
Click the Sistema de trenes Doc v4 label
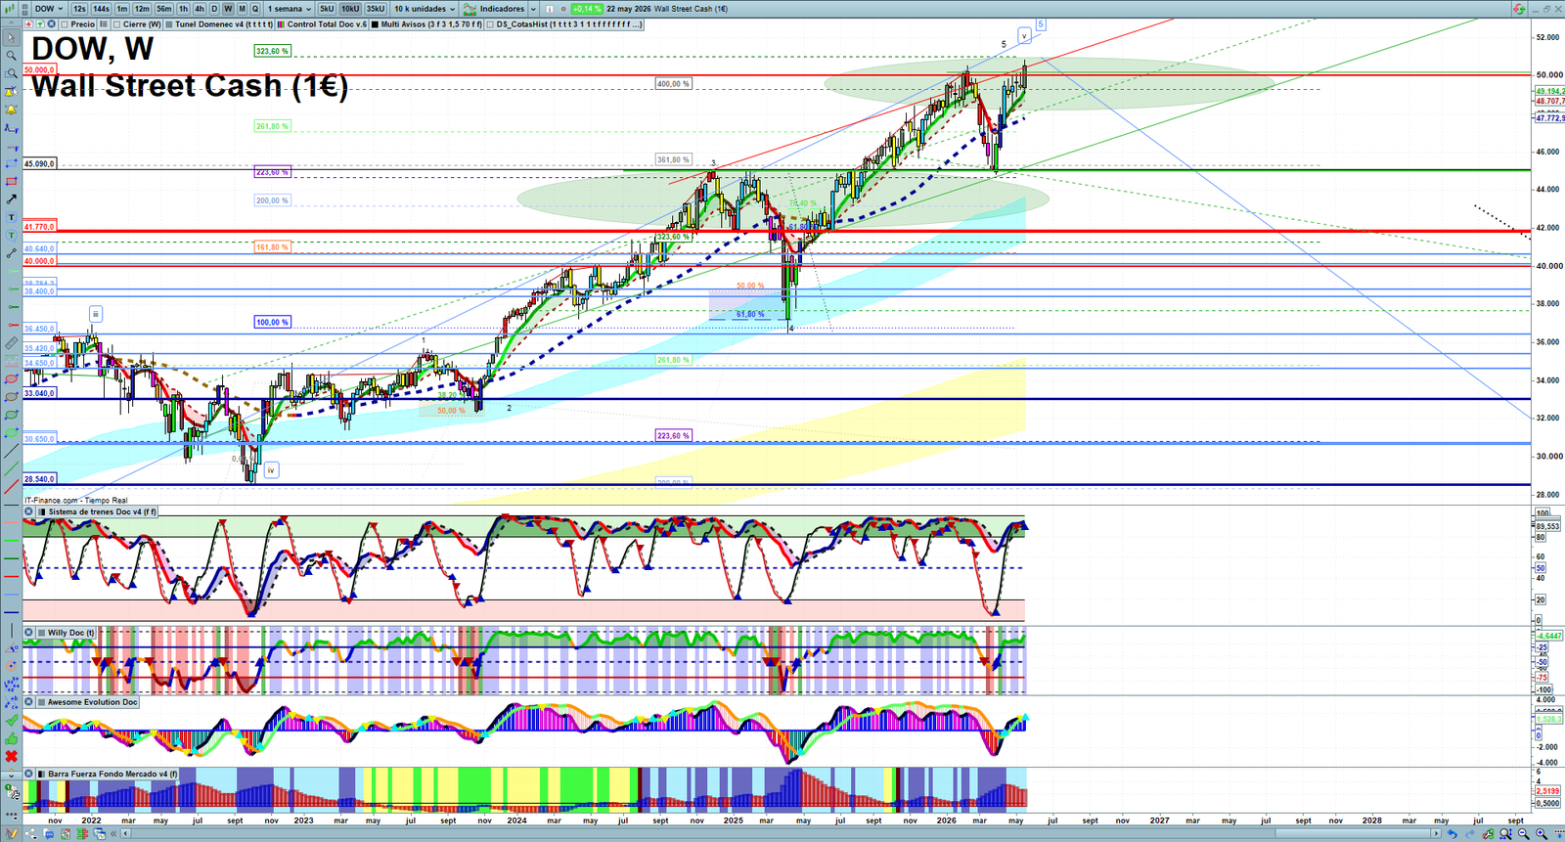tap(103, 511)
